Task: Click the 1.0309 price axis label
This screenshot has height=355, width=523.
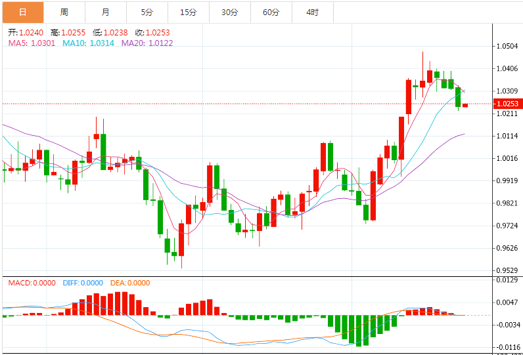Action: click(x=507, y=91)
